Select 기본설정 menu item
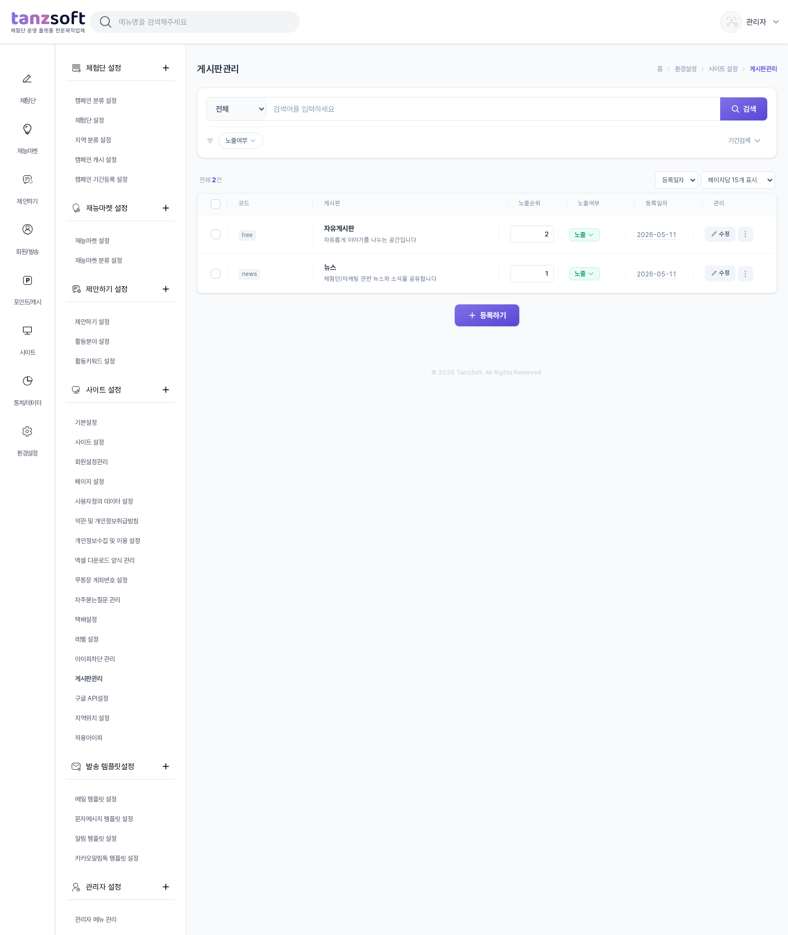This screenshot has height=935, width=788. [86, 423]
